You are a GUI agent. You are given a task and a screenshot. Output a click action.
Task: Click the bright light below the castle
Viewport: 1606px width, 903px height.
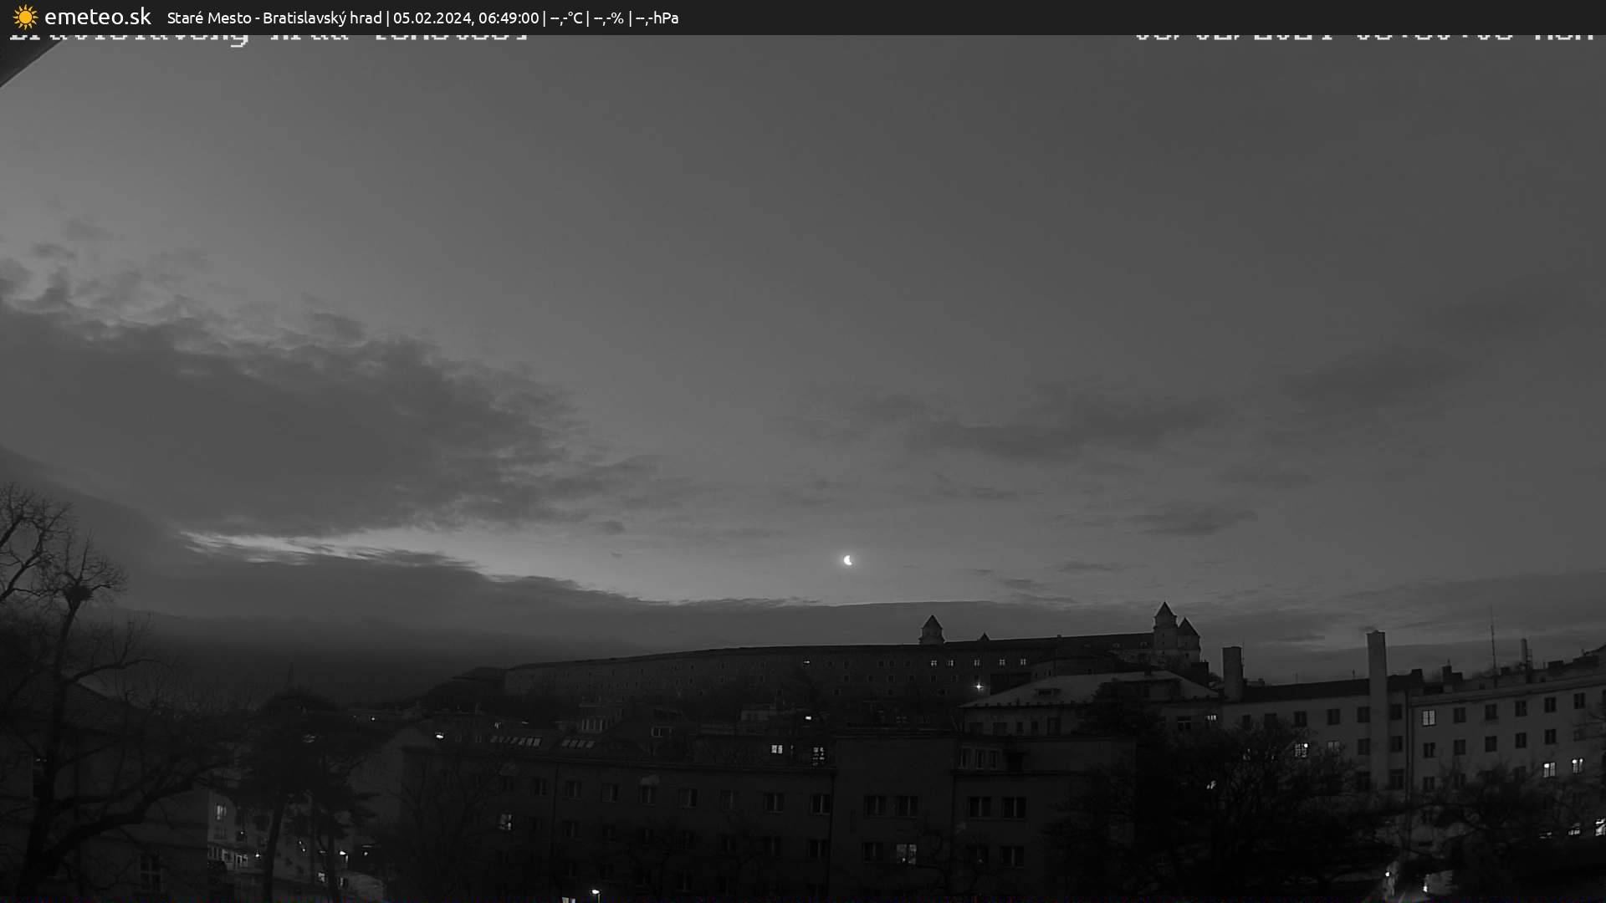tap(979, 686)
